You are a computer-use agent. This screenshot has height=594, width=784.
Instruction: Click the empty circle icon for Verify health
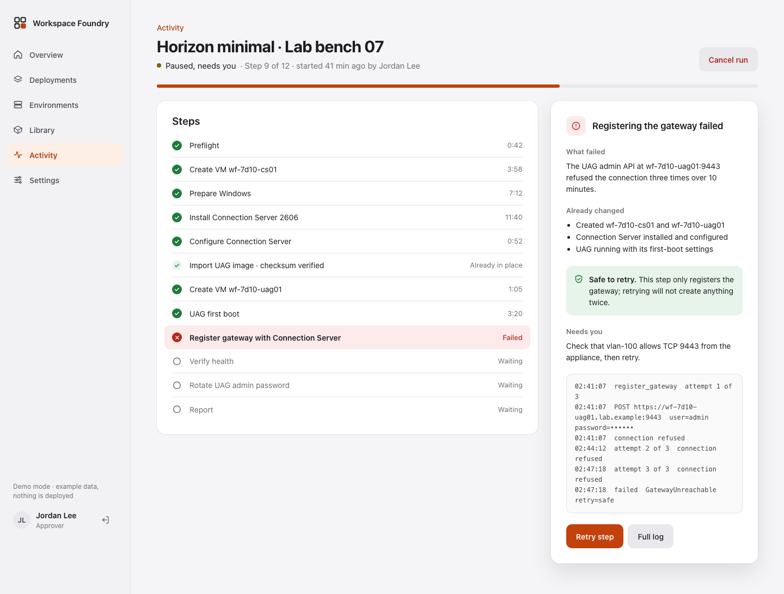(x=177, y=361)
